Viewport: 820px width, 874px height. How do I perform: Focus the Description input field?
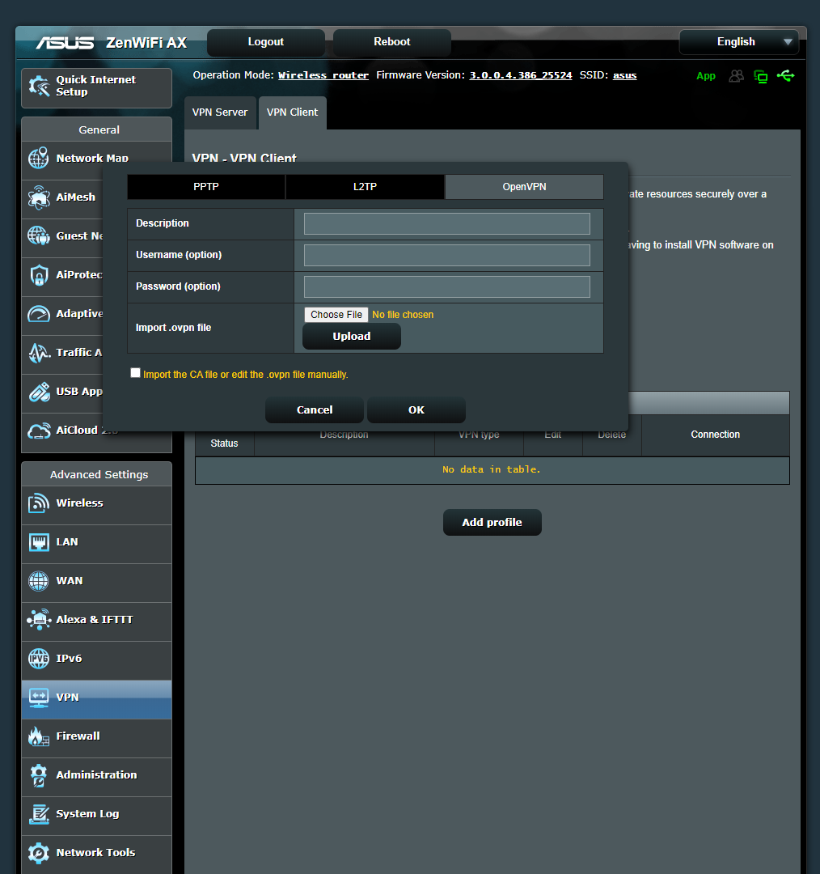(x=446, y=224)
